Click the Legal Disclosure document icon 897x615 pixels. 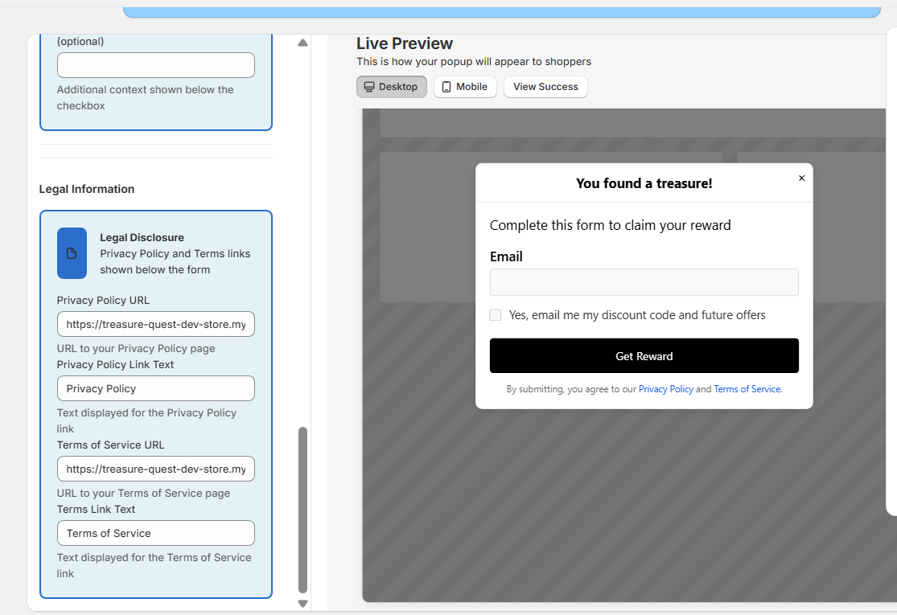point(72,252)
